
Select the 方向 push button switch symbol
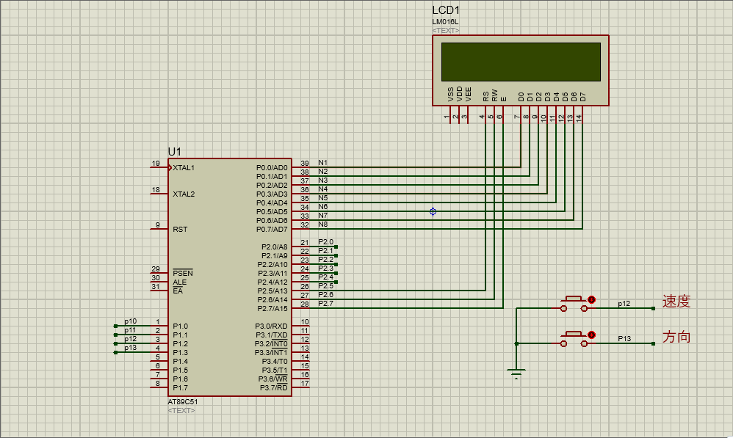click(x=574, y=339)
